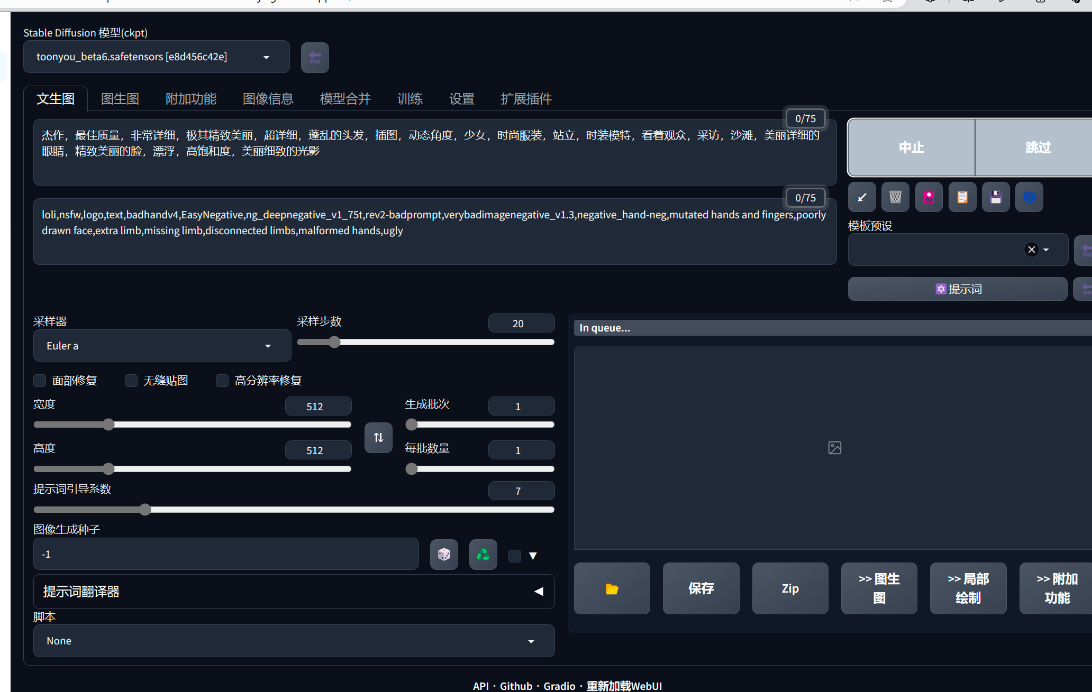Open the Euler a sampler dropdown

point(161,346)
